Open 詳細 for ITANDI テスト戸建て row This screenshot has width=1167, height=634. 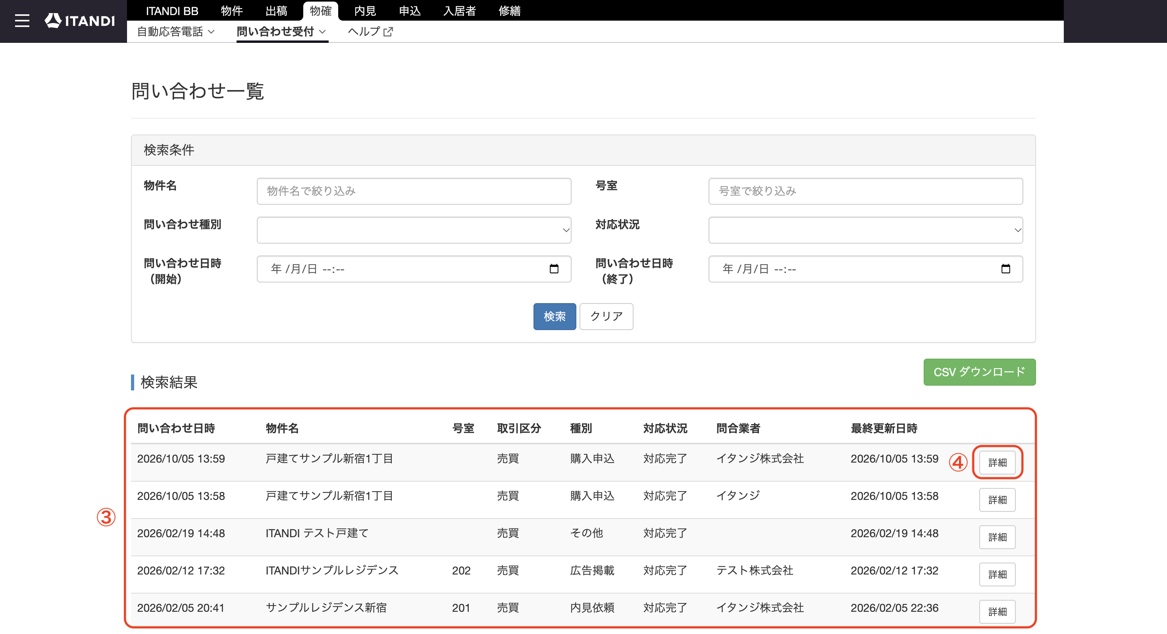[x=997, y=537]
